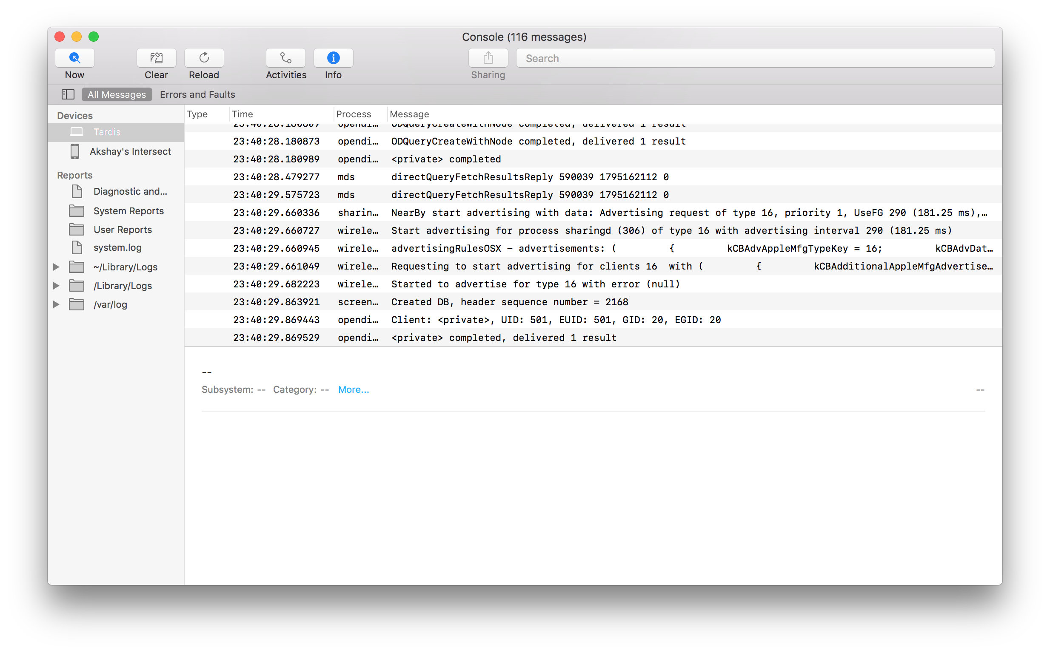Screen dimensions: 1050x653
Task: Clear the console with the Clear icon
Action: 157,58
